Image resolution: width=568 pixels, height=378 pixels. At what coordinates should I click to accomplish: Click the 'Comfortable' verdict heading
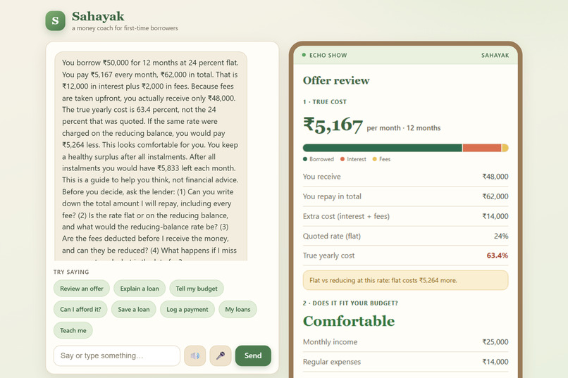coord(349,321)
